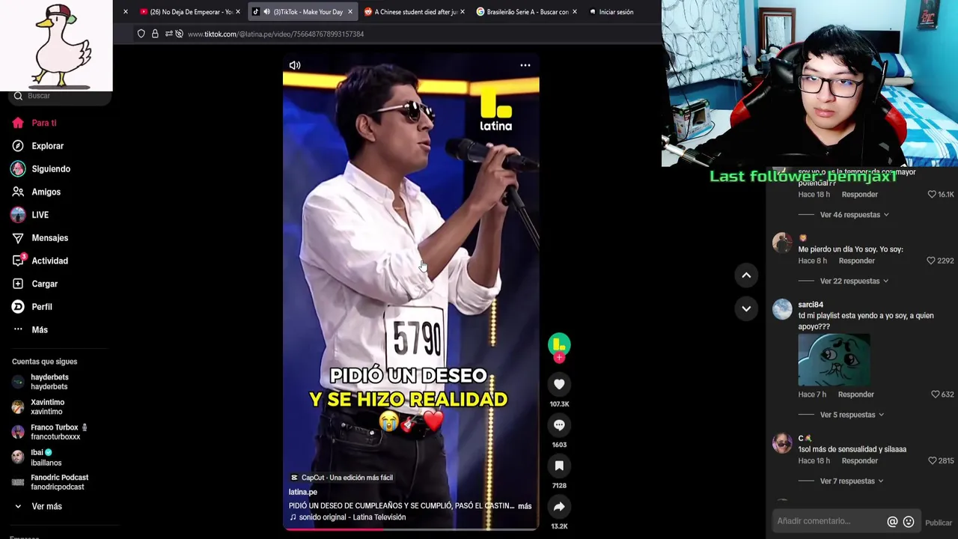This screenshot has height=539, width=958.
Task: Go to next video with down arrow
Action: click(x=746, y=308)
